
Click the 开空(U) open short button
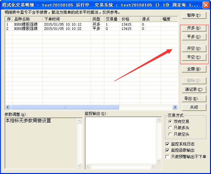tap(194, 48)
